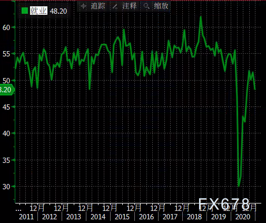266x223 pixels.
Task: Click the magnifier 缩放 icon
Action: pyautogui.click(x=146, y=6)
